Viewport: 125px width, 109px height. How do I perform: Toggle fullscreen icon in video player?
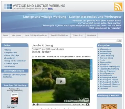pyautogui.click(x=87, y=104)
